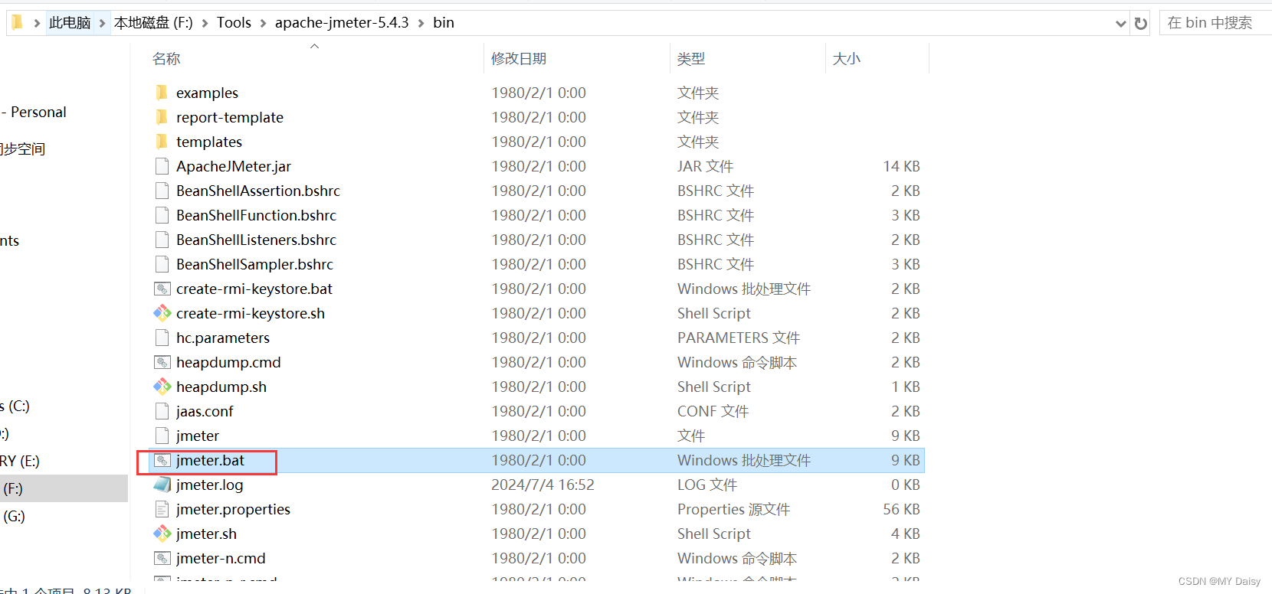Click the create-rmi-keystore.bat batch icon
This screenshot has width=1272, height=594.
point(162,289)
